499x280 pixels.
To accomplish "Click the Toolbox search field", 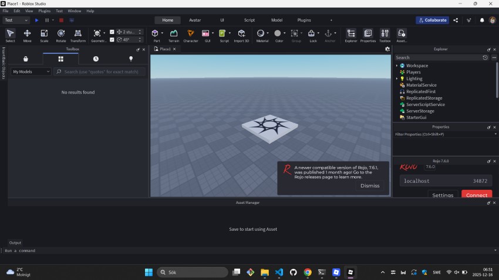I will 100,71.
